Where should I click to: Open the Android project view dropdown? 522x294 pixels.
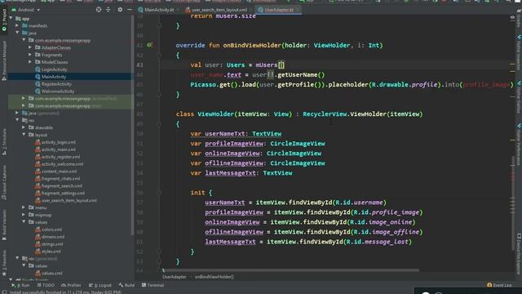pos(26,10)
